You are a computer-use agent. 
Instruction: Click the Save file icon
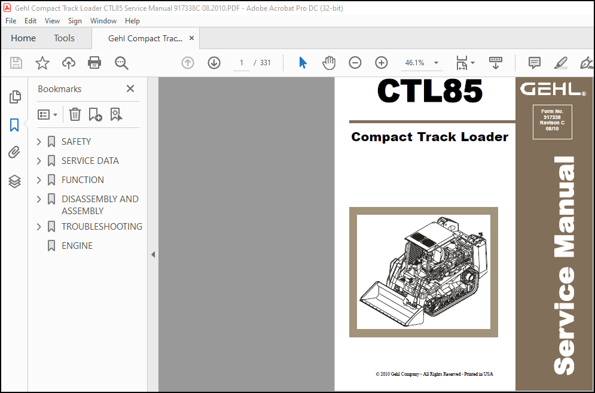[x=16, y=63]
